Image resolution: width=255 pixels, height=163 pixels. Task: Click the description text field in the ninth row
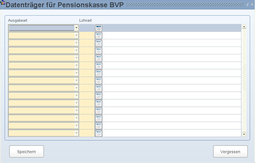point(172,88)
